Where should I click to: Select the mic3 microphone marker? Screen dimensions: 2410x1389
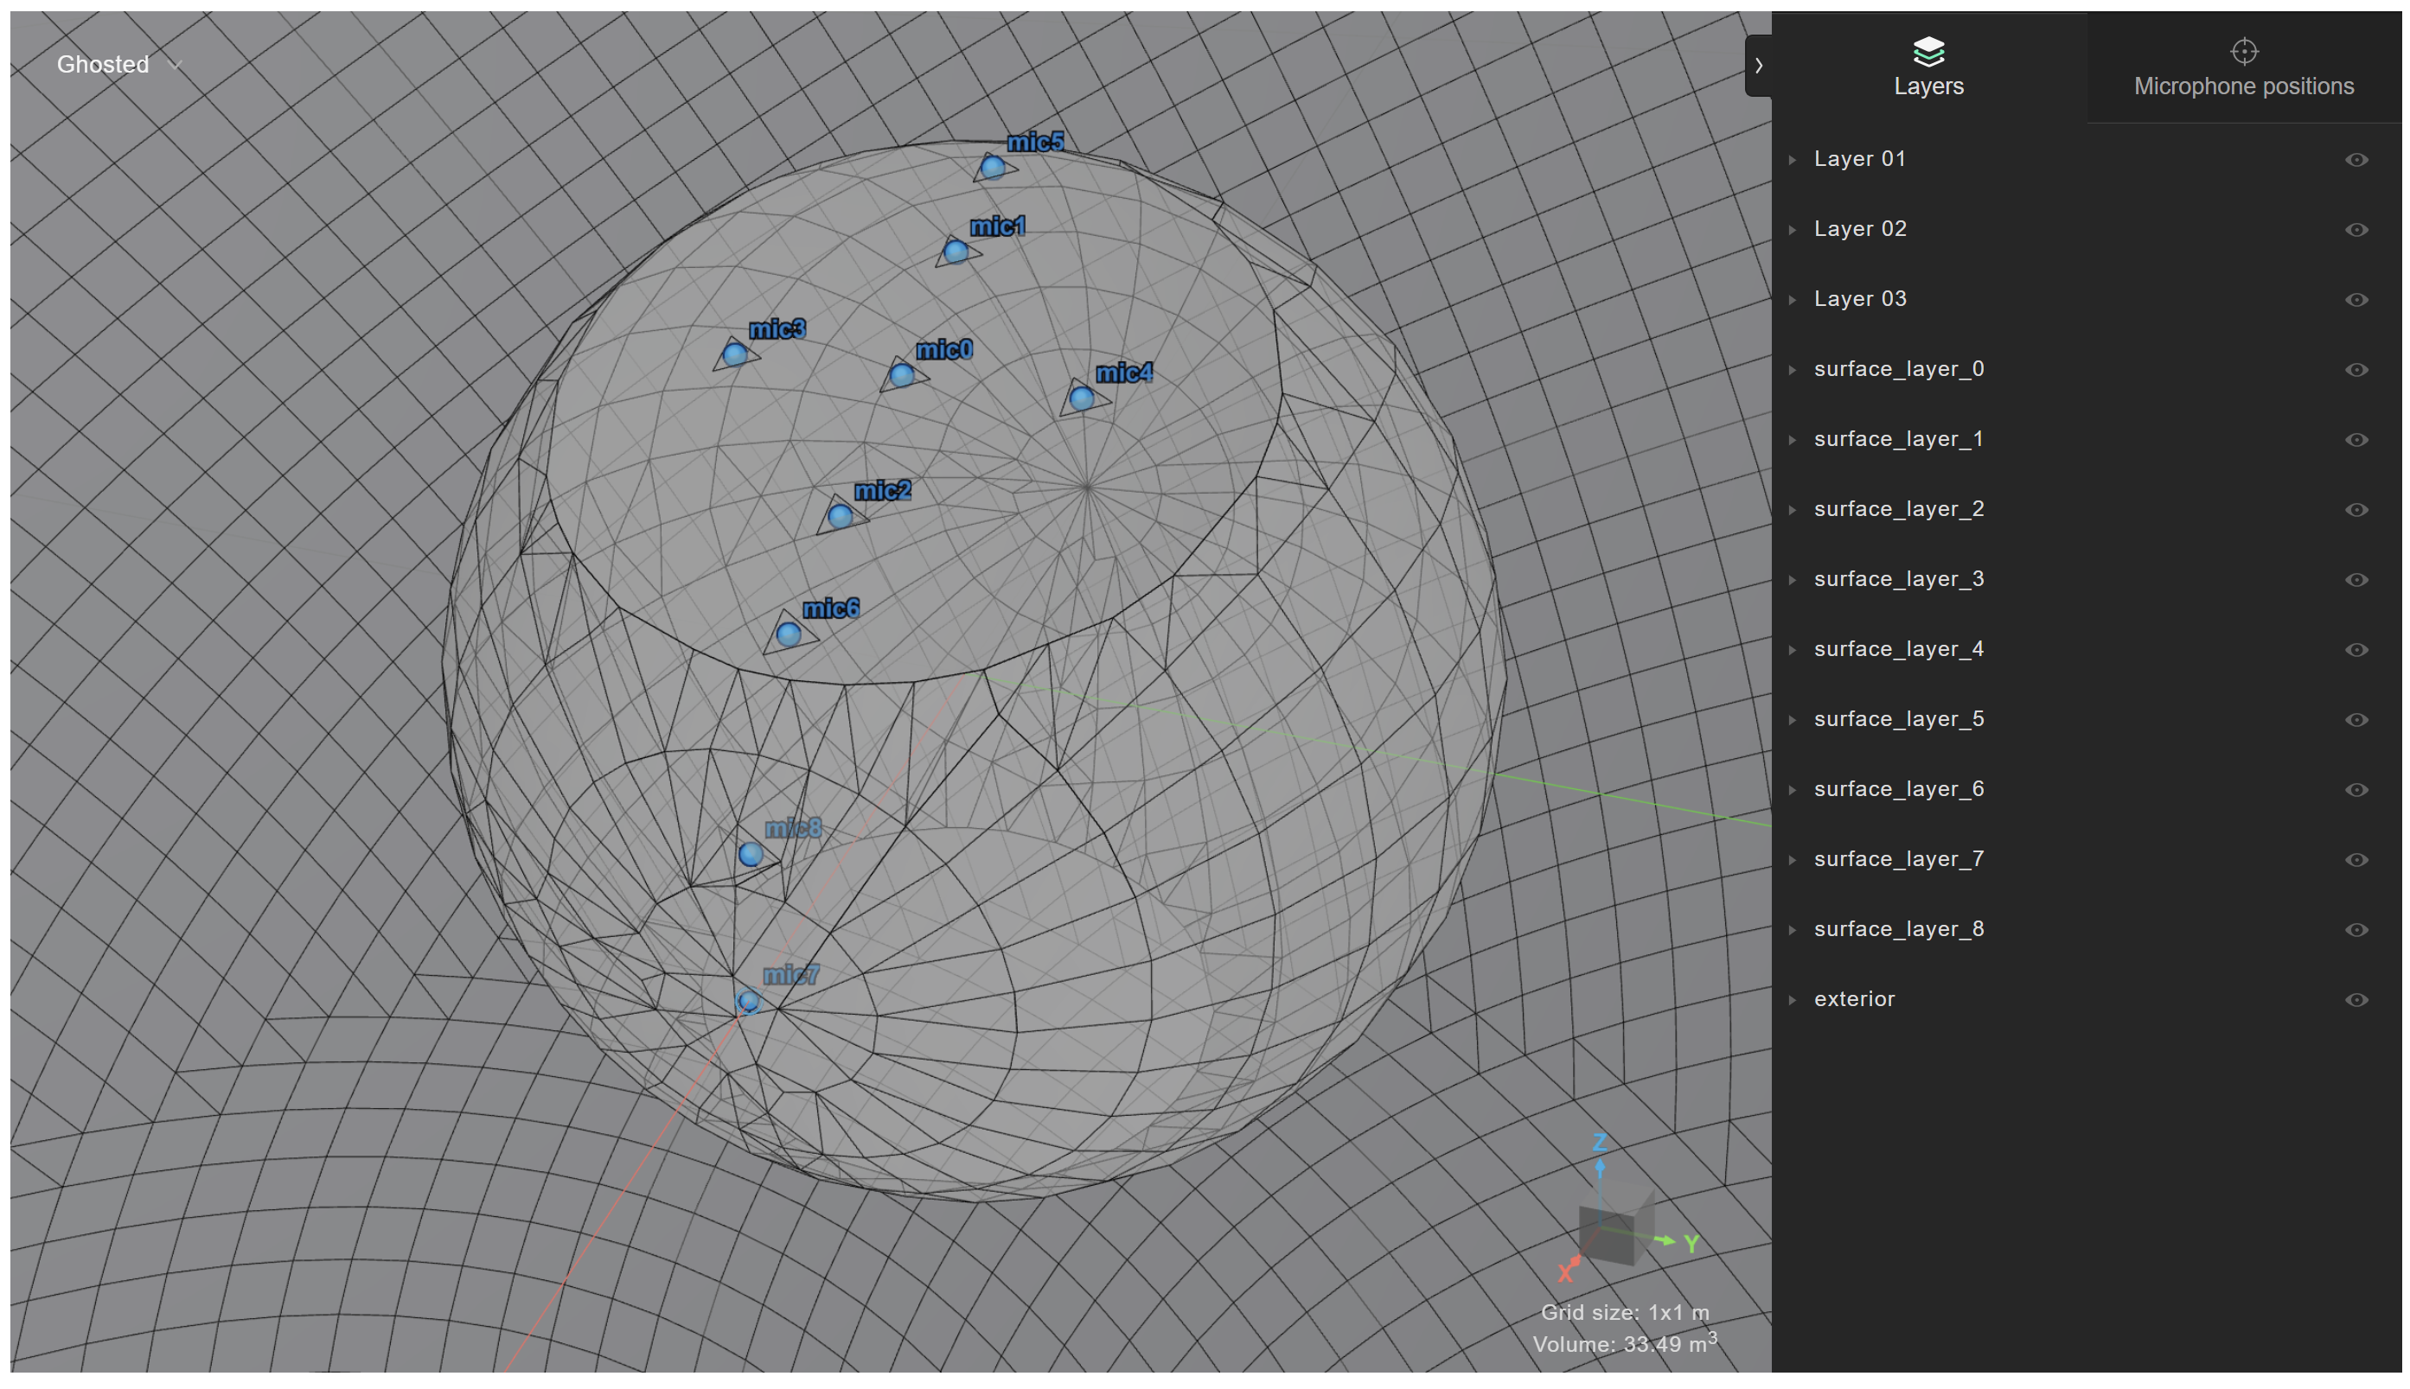734,355
